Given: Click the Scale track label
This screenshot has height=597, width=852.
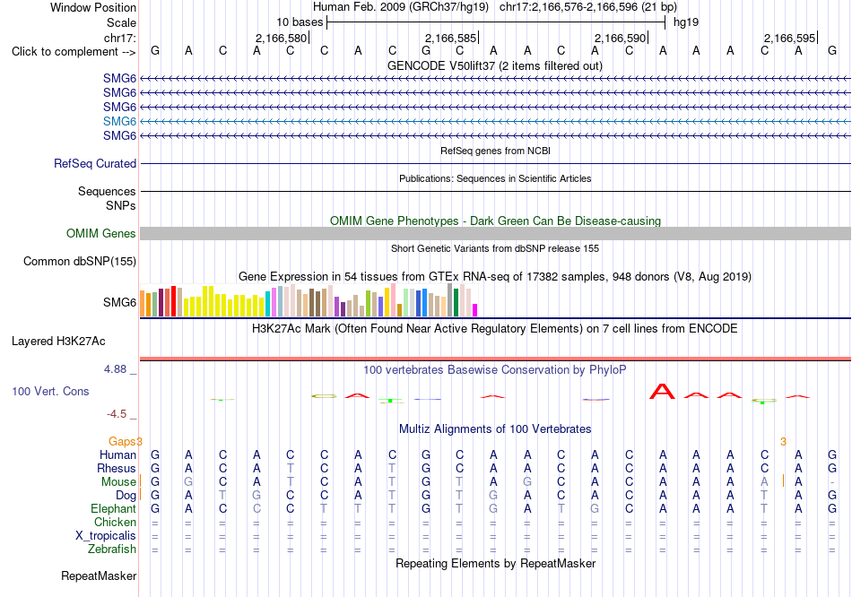Looking at the screenshot, I should pos(121,22).
